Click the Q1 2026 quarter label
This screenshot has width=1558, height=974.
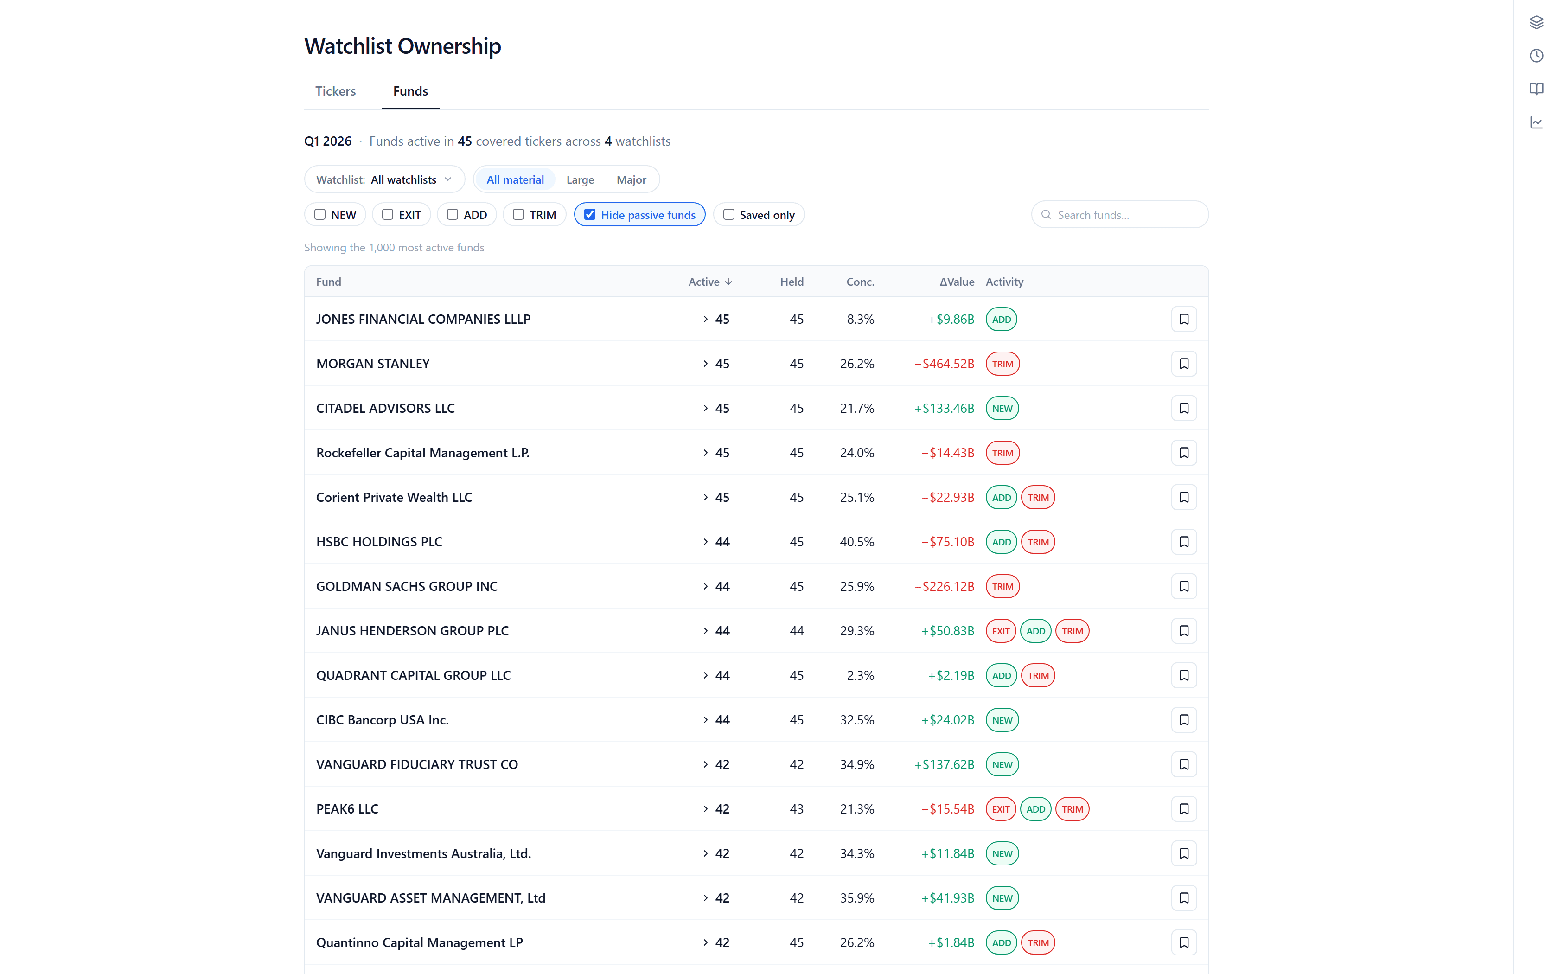tap(328, 141)
